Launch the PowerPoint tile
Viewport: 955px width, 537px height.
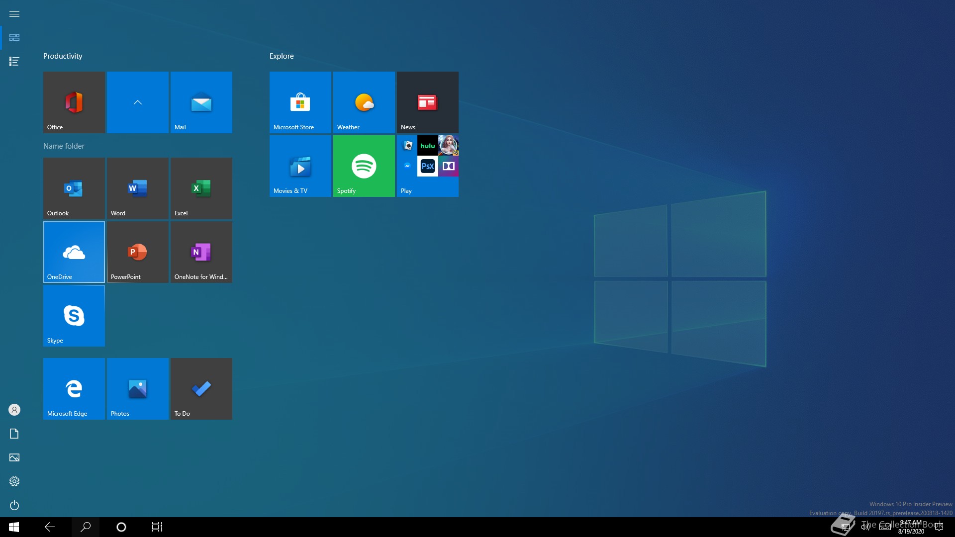137,252
